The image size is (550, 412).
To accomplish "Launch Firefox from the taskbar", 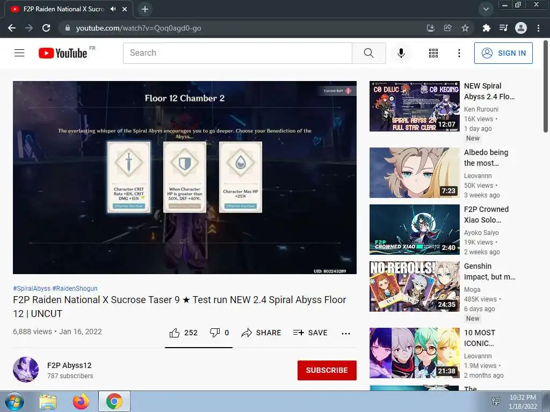I will [x=81, y=401].
